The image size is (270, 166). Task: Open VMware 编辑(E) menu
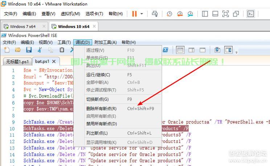pos(29,13)
